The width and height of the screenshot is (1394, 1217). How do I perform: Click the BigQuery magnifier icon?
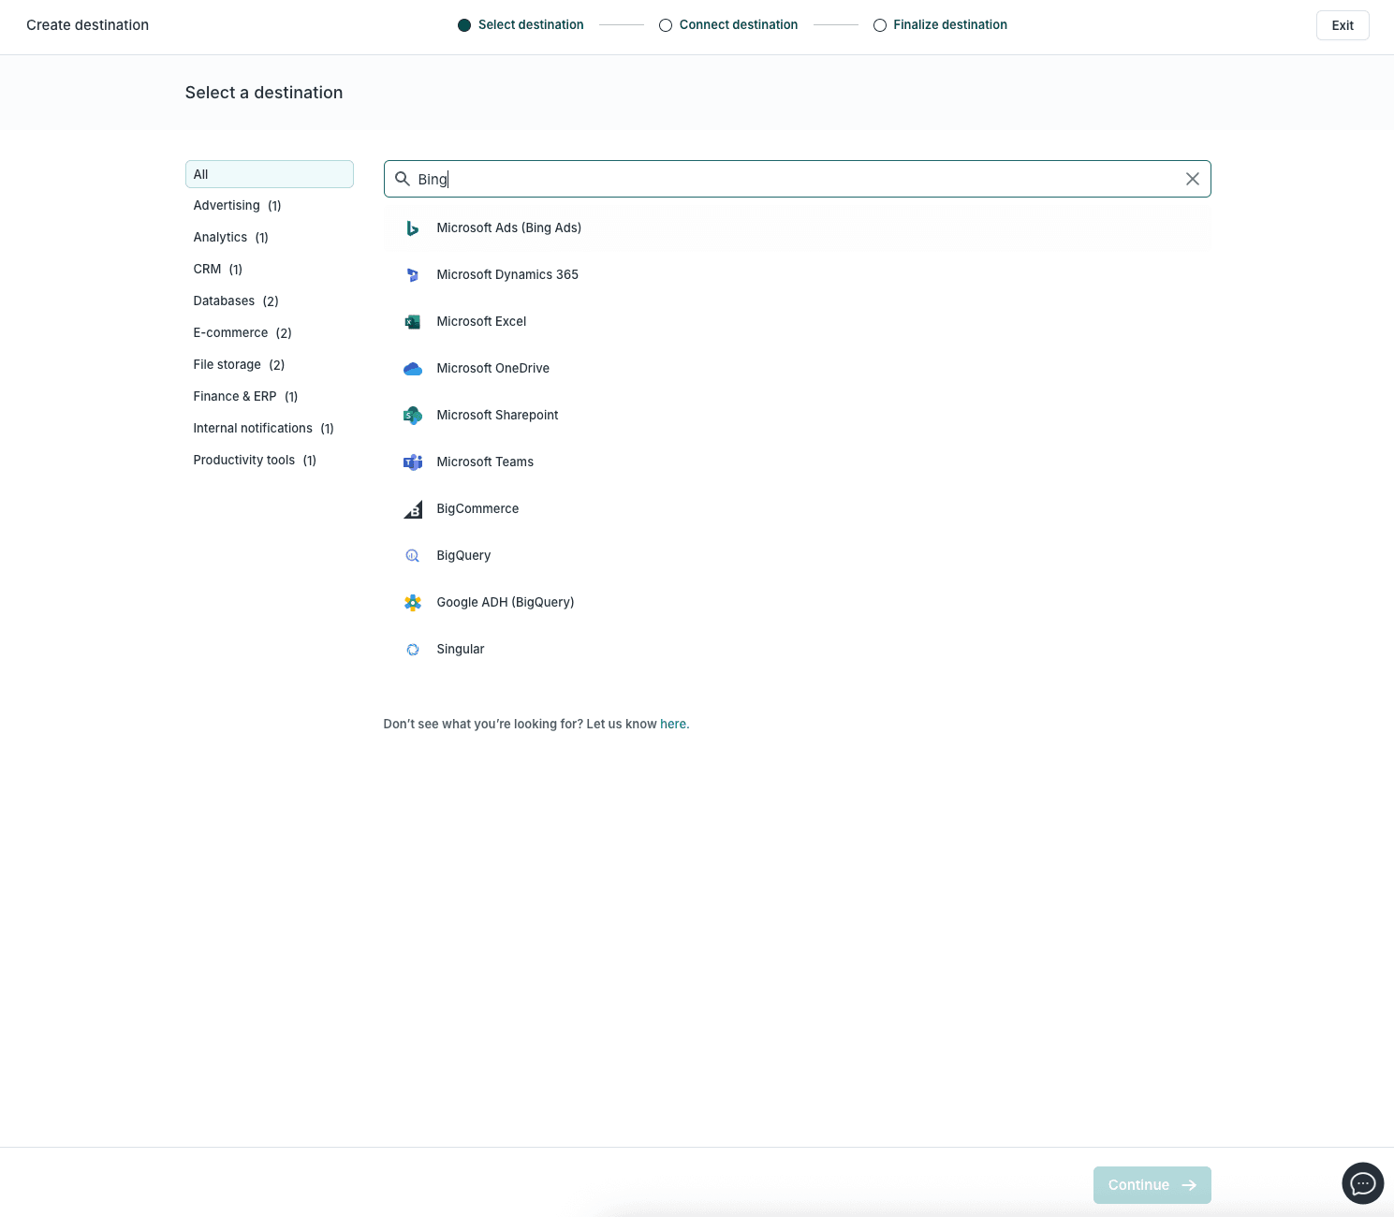[413, 555]
